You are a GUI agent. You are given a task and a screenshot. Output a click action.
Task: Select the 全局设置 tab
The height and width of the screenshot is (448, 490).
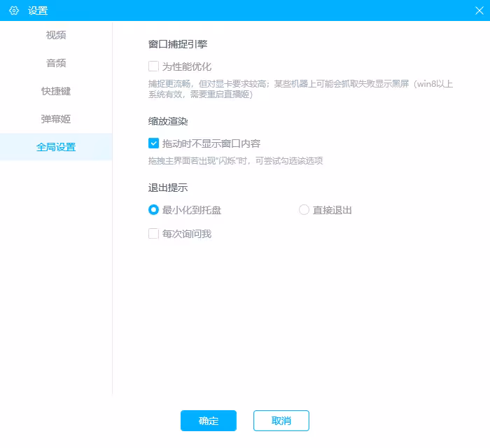click(x=56, y=147)
